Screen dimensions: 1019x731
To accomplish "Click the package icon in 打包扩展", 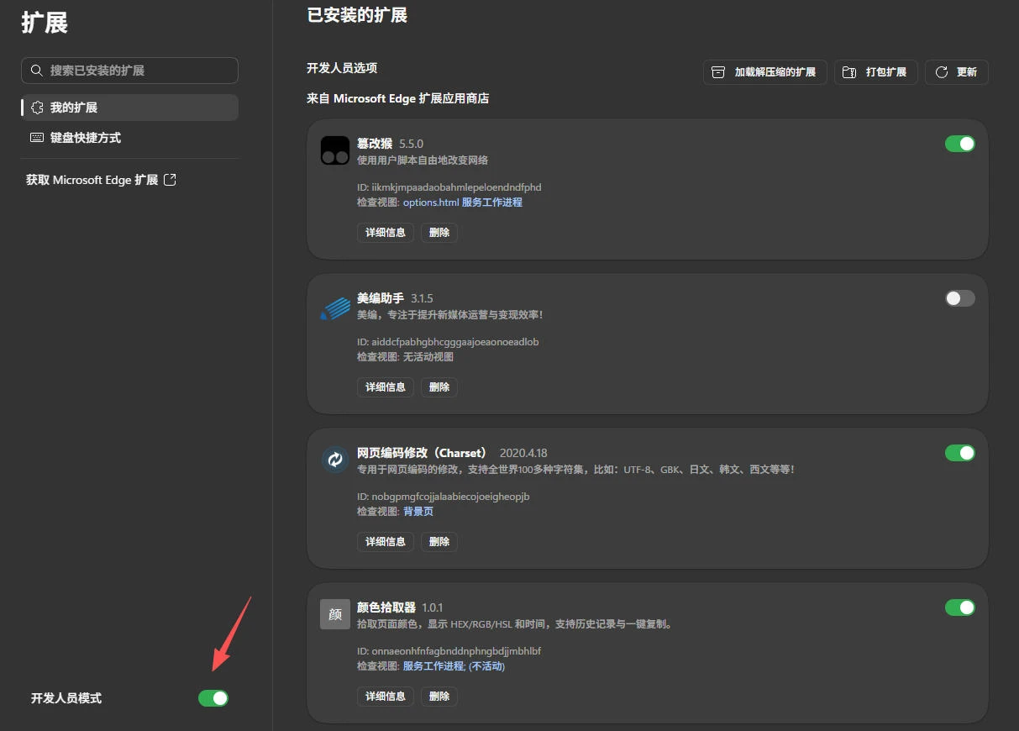I will pos(849,72).
